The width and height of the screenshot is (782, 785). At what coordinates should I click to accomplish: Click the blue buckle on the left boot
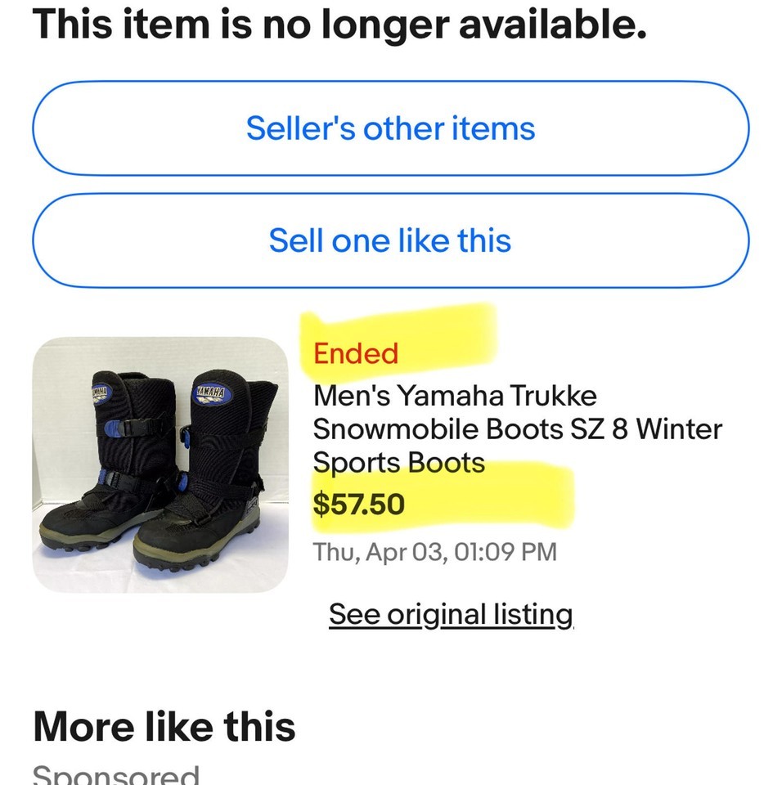click(x=112, y=428)
